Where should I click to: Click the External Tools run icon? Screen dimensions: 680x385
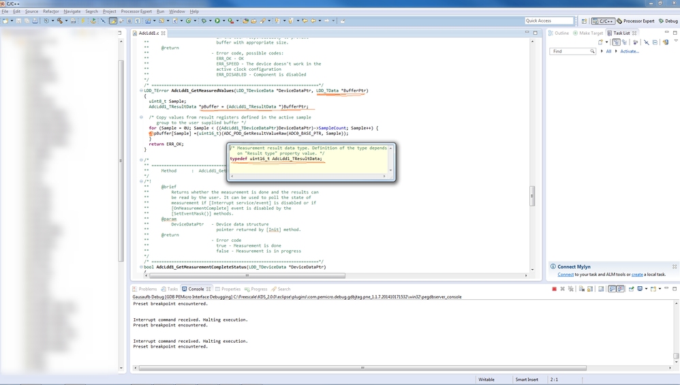point(231,21)
